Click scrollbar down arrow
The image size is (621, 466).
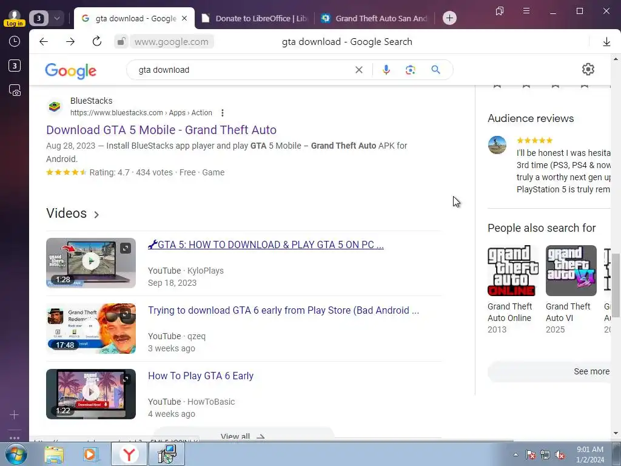616,433
